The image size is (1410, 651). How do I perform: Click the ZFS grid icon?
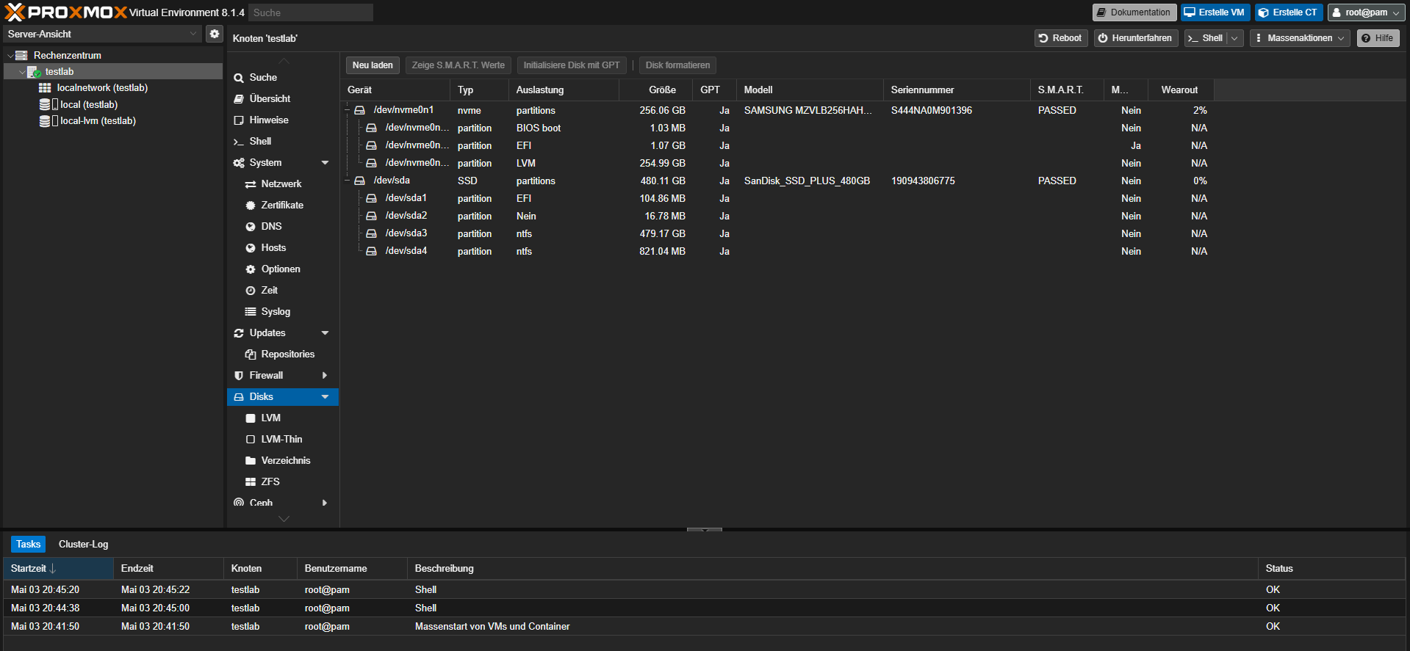tap(251, 482)
